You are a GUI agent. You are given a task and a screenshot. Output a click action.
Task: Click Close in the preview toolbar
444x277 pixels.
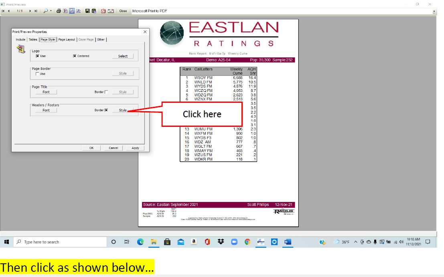[123, 11]
